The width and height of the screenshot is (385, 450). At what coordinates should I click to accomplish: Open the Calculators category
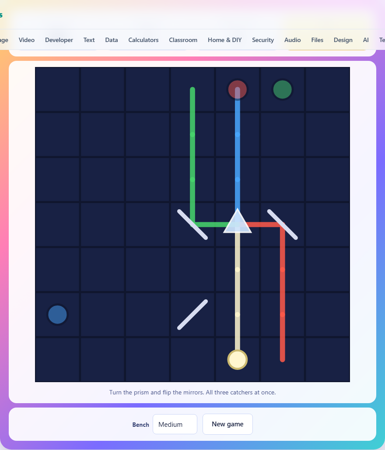point(143,40)
